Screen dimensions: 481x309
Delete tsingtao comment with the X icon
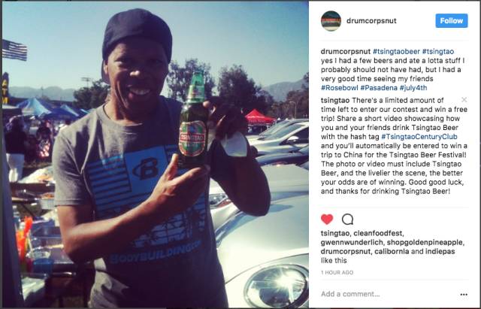(x=464, y=99)
